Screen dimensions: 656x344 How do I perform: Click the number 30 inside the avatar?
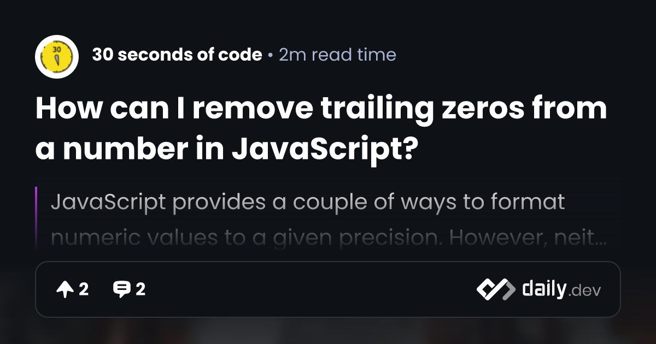tap(57, 48)
